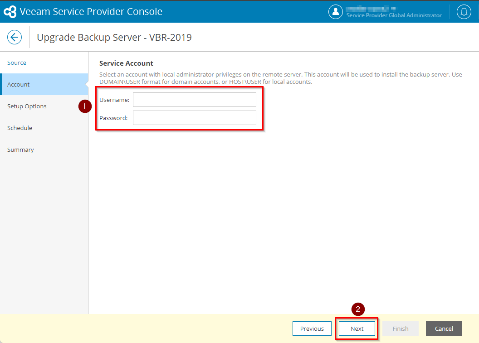Click the disabled Finish button
479x343 pixels.
[401, 329]
